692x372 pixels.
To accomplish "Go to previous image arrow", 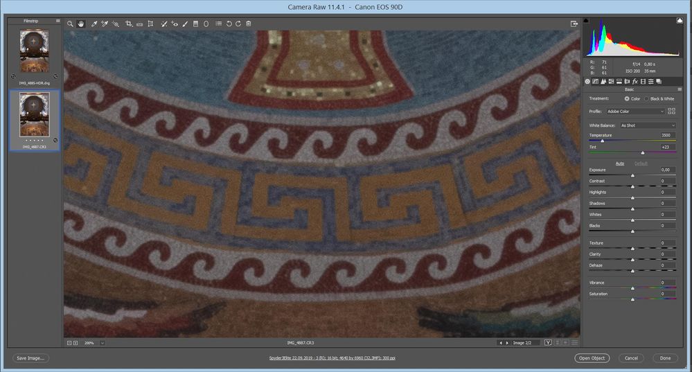I will 500,343.
